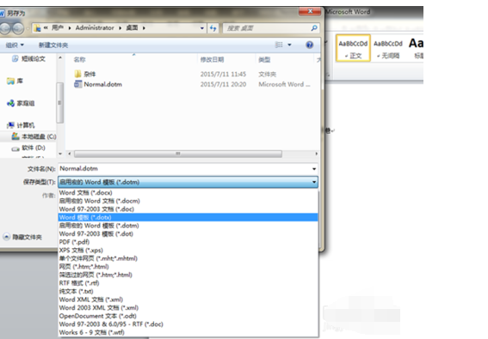Click 隐藏文件夹 to collapse folders

22,238
